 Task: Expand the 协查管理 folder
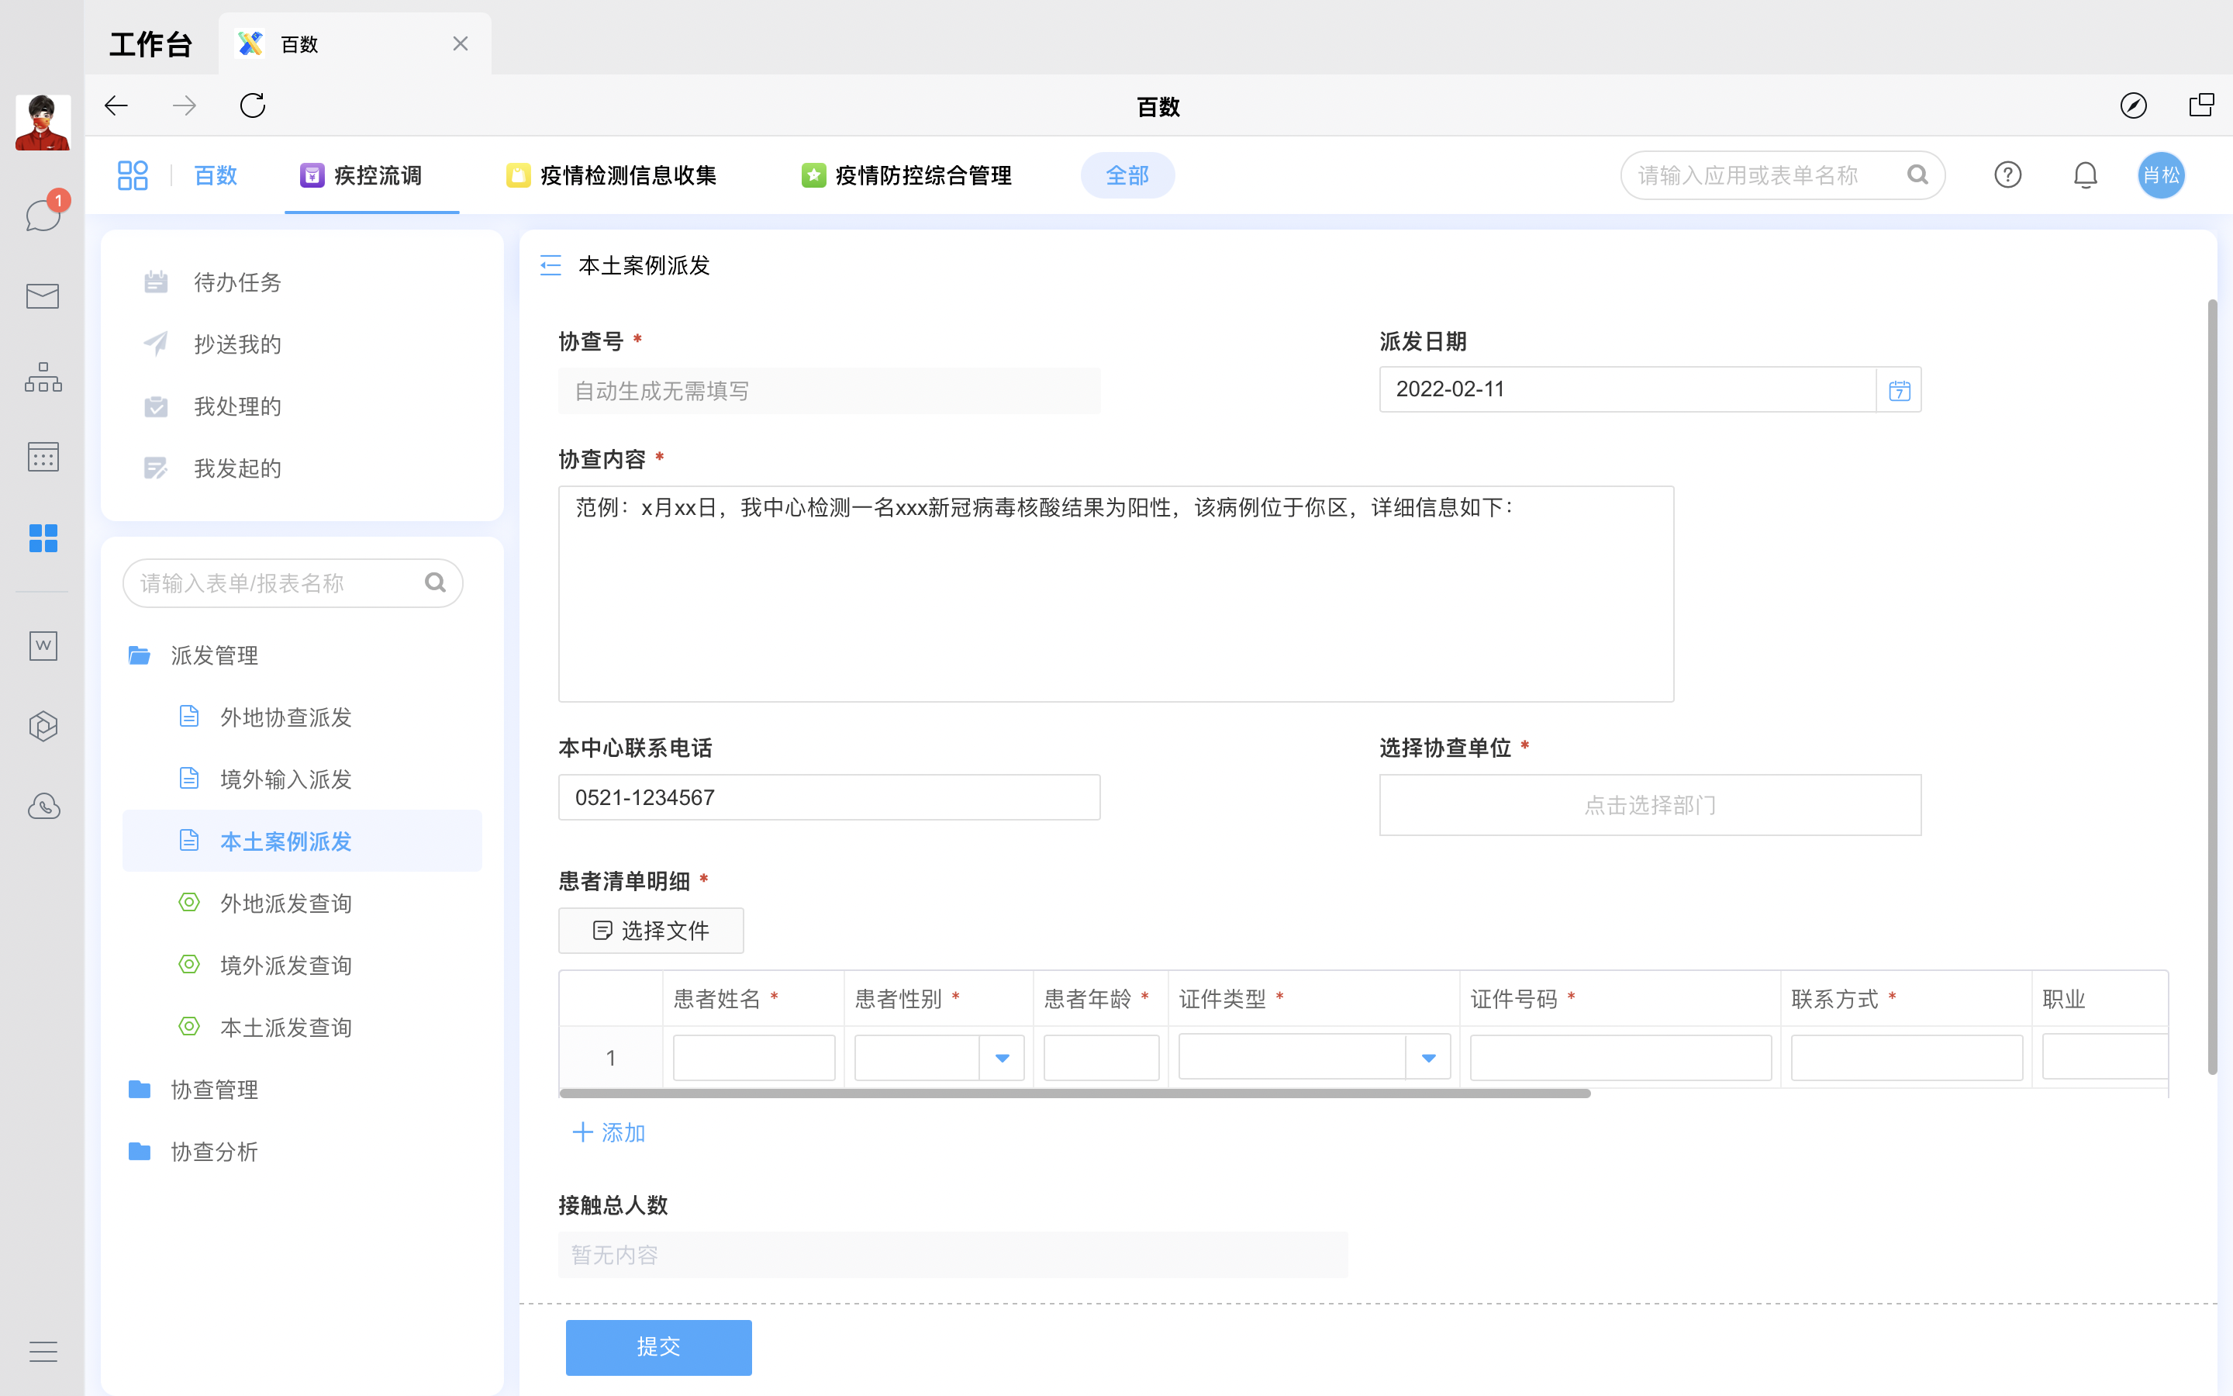point(214,1090)
